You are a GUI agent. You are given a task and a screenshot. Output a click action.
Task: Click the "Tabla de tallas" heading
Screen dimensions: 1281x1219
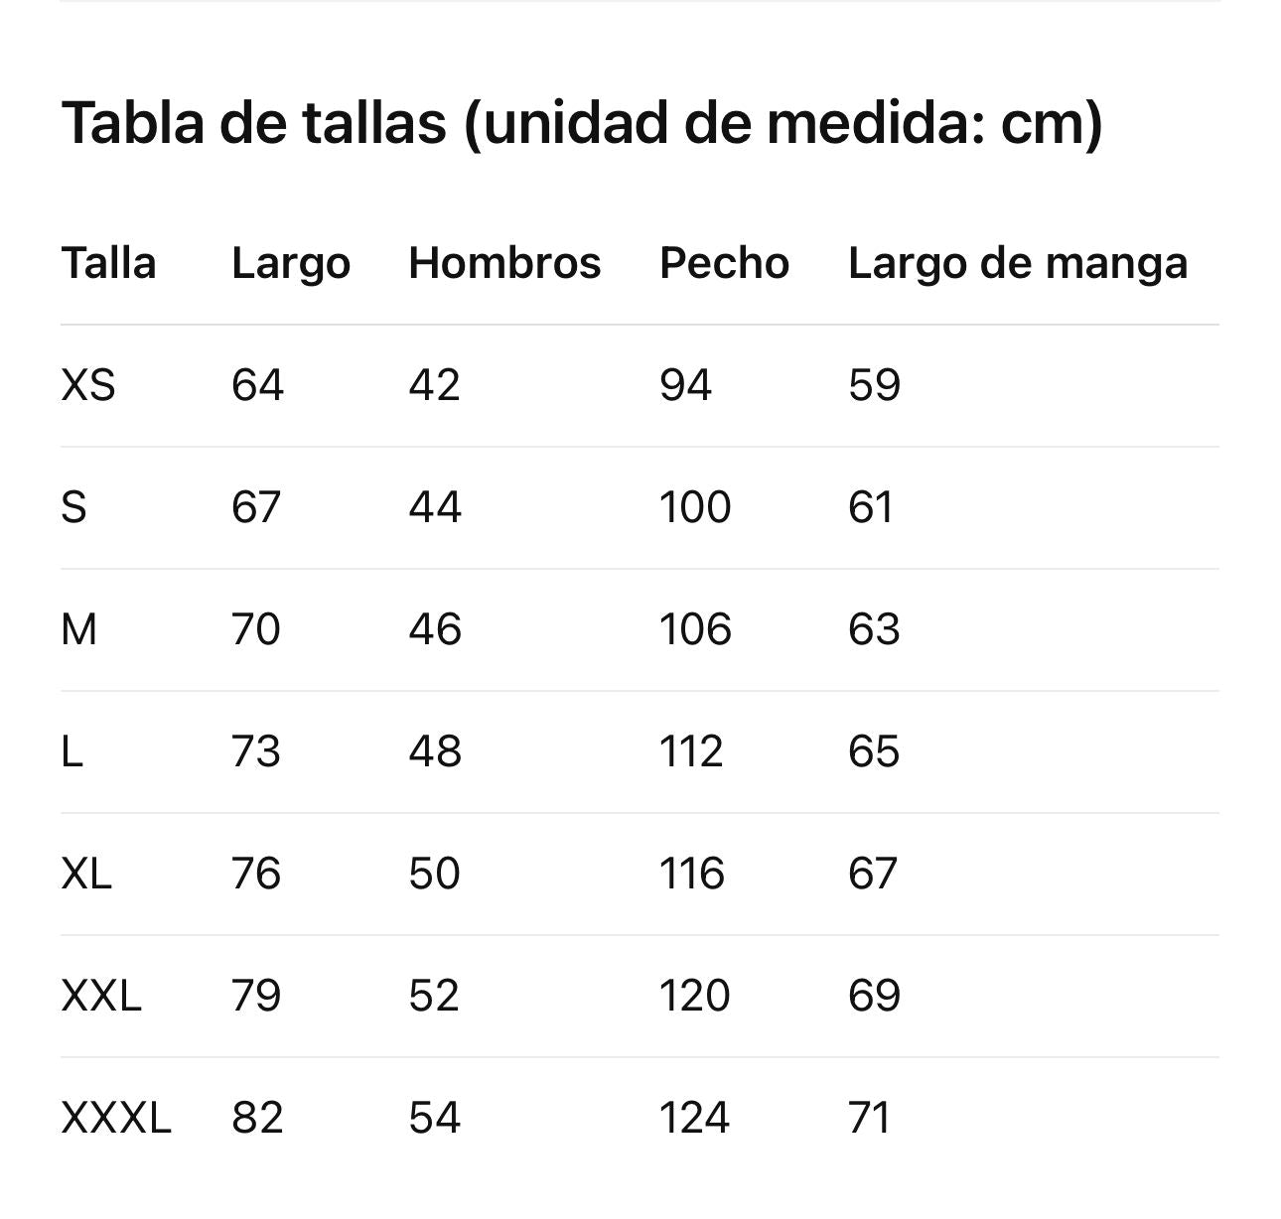582,123
